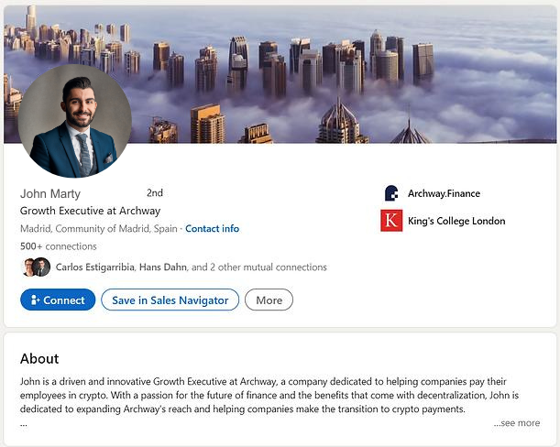View the 500+ connections list
Screen dimensions: 560x447
58,246
